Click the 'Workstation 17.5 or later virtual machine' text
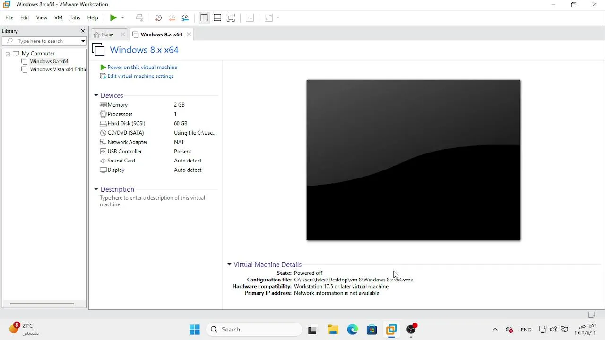The image size is (605, 340). (341, 287)
